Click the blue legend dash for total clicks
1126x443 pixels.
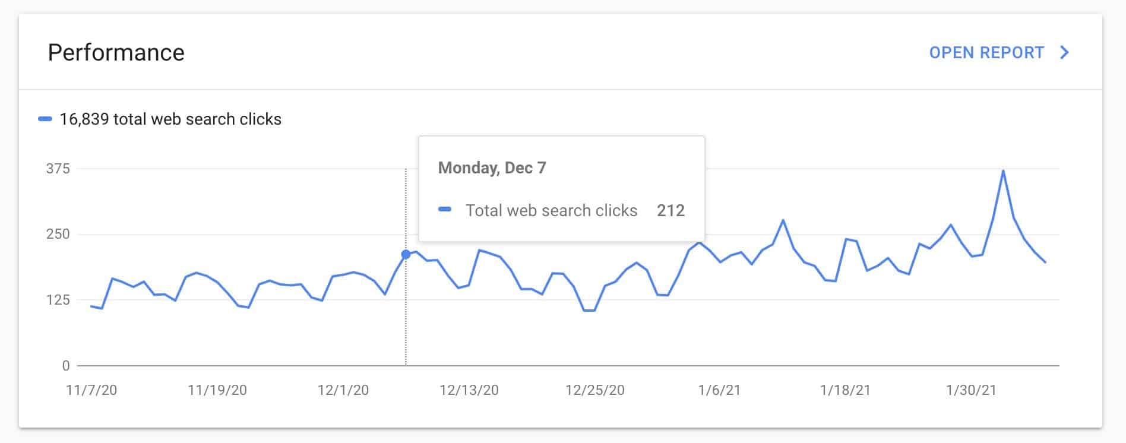45,119
